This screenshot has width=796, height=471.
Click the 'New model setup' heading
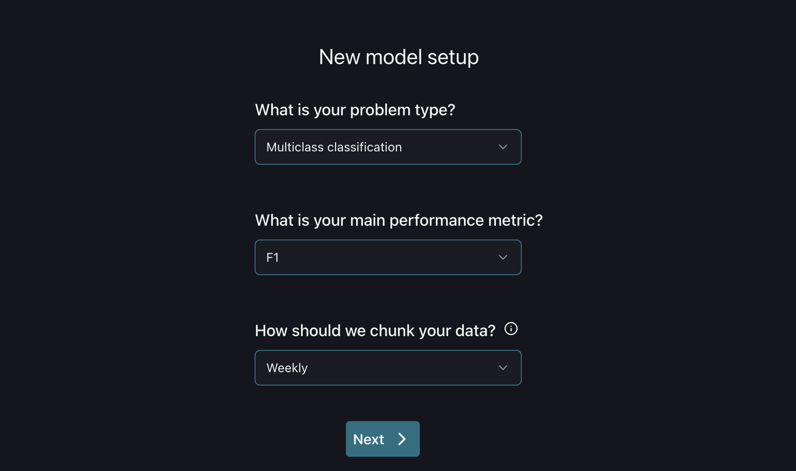[398, 57]
